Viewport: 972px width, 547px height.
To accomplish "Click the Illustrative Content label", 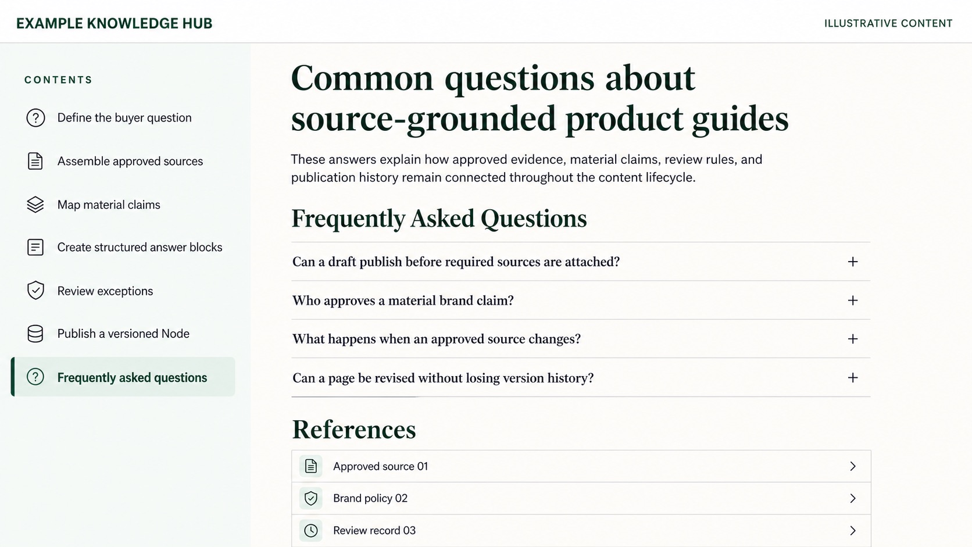I will click(888, 23).
